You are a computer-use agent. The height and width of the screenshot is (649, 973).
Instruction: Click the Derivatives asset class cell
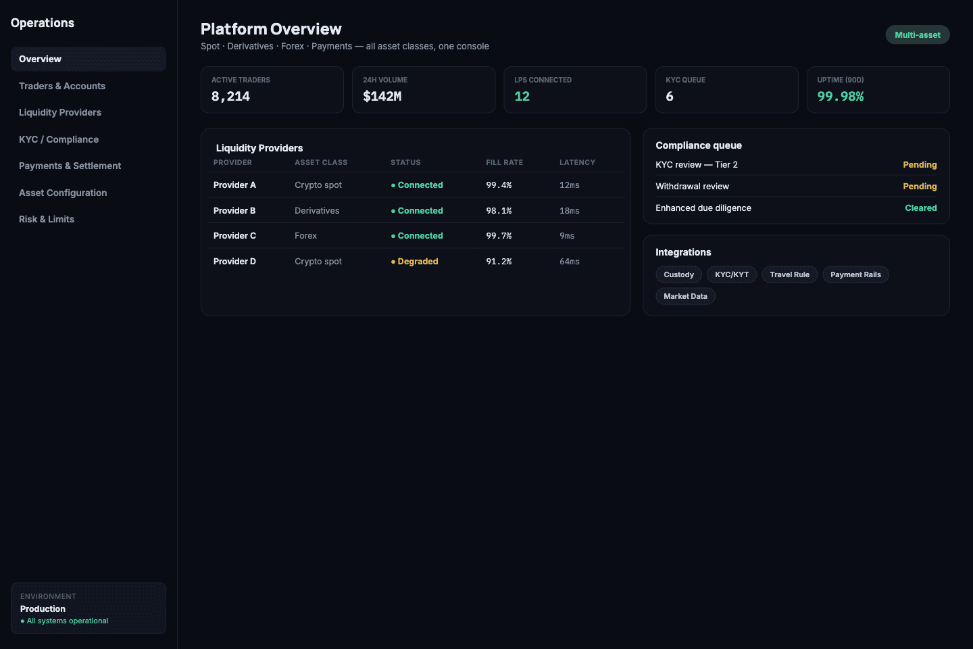(317, 211)
